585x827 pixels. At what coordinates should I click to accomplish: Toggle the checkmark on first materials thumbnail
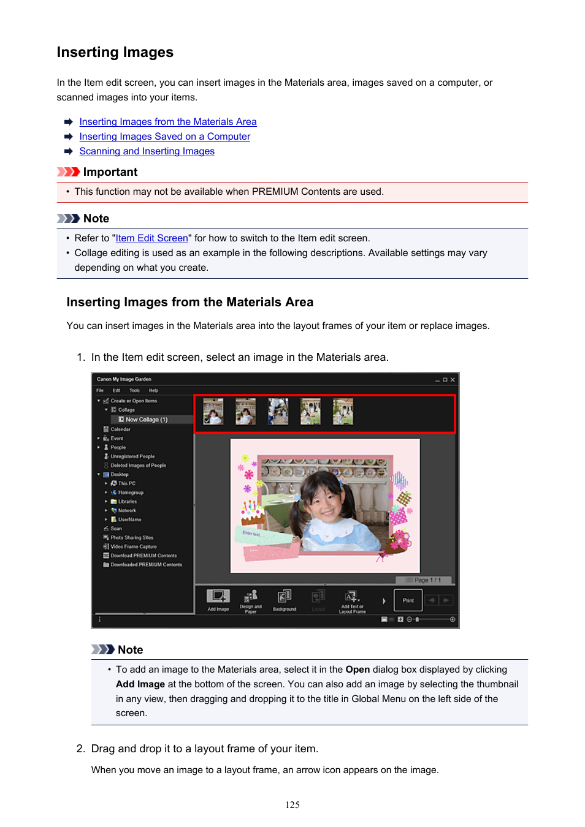207,421
